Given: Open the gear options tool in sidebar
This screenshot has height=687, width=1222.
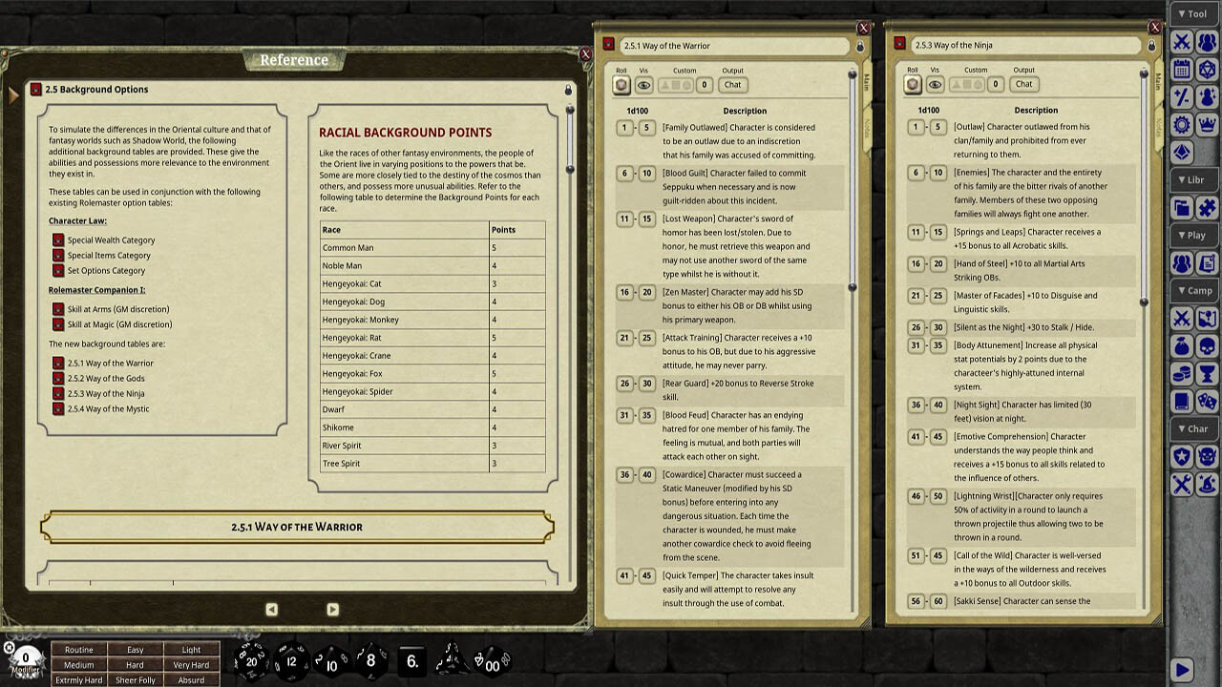Looking at the screenshot, I should [x=1182, y=124].
